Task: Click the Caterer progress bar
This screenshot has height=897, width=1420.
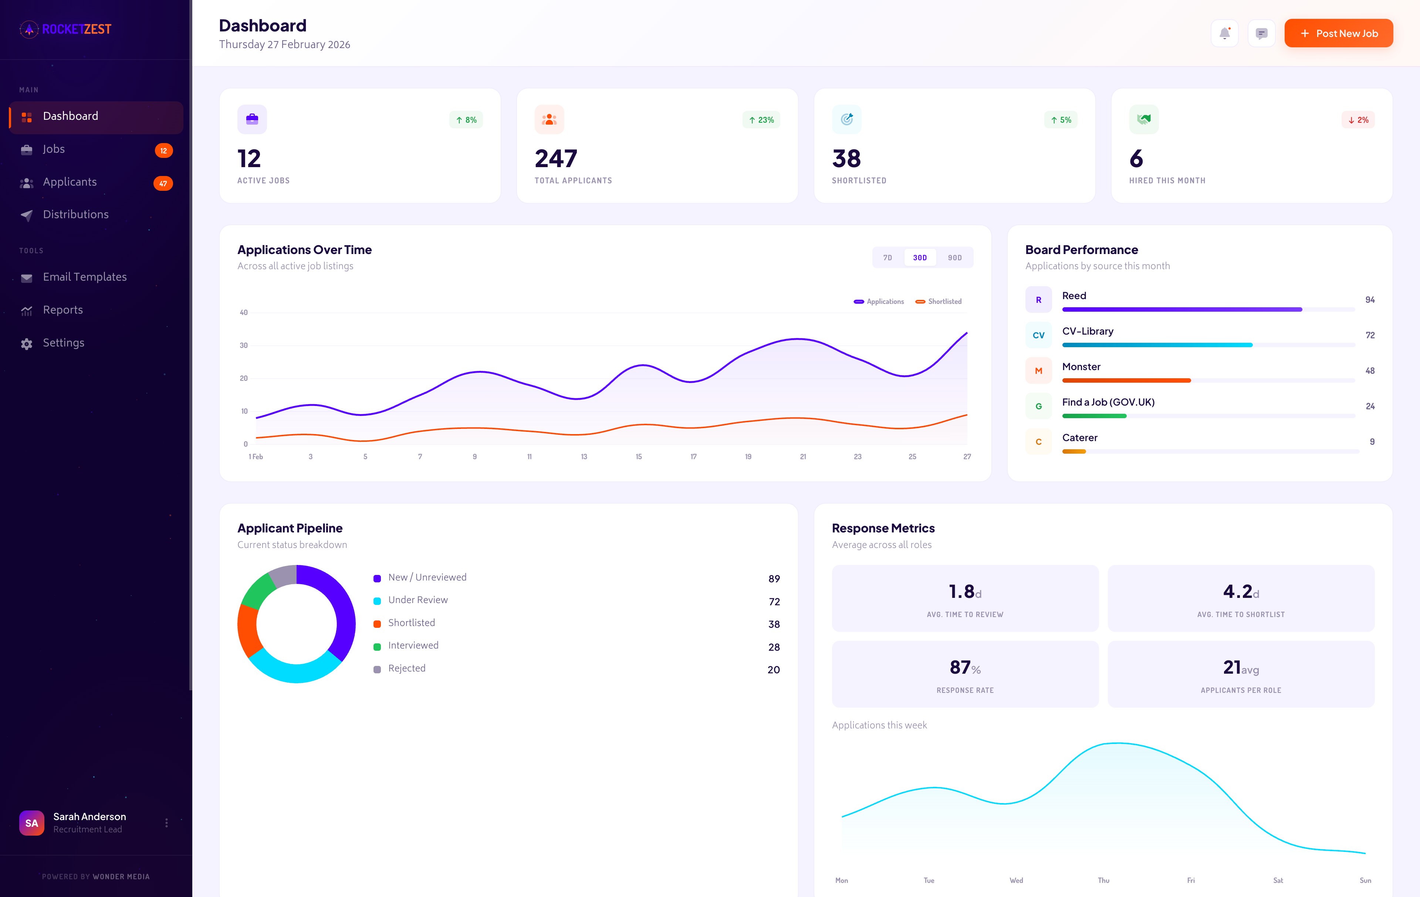Action: 1210,451
